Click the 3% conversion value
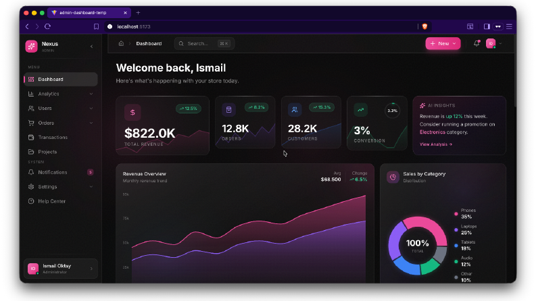The width and height of the screenshot is (536, 301). 362,130
